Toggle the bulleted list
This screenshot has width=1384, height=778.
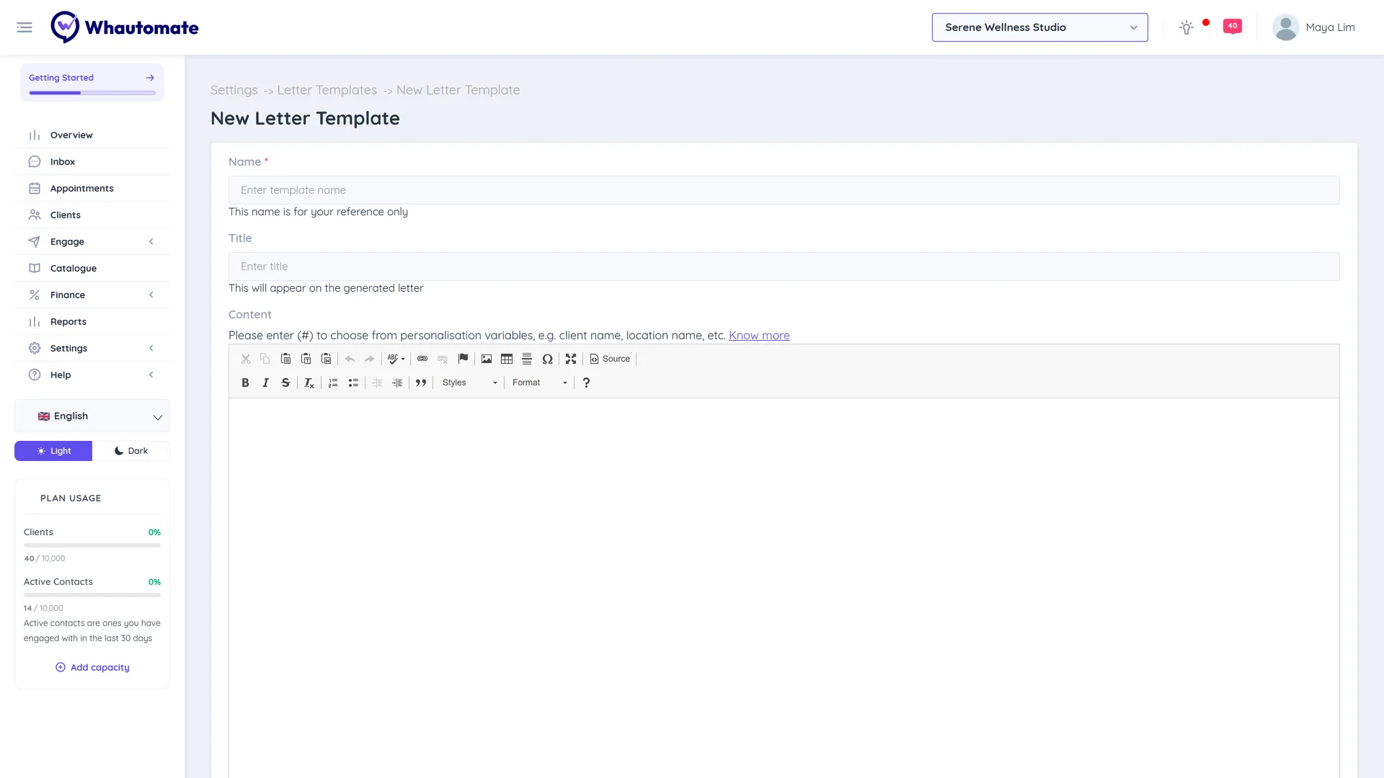pyautogui.click(x=353, y=383)
